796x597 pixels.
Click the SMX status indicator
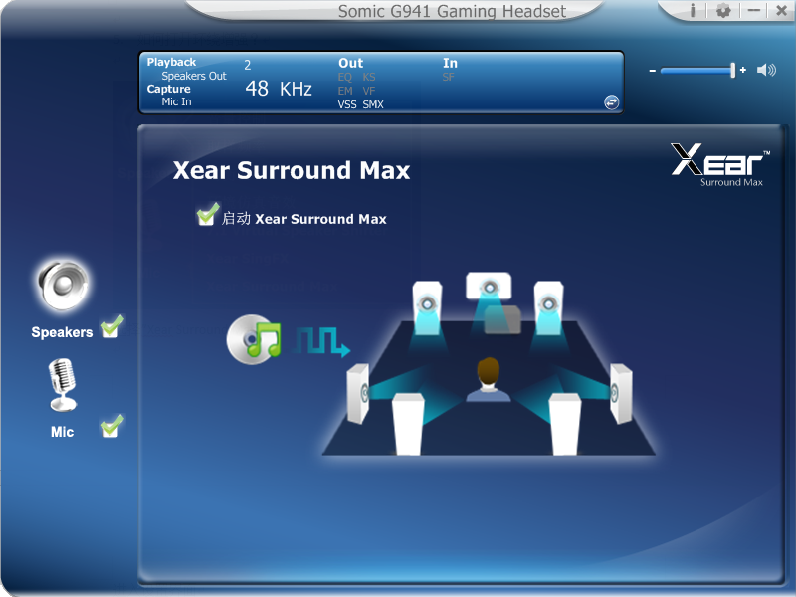(373, 104)
